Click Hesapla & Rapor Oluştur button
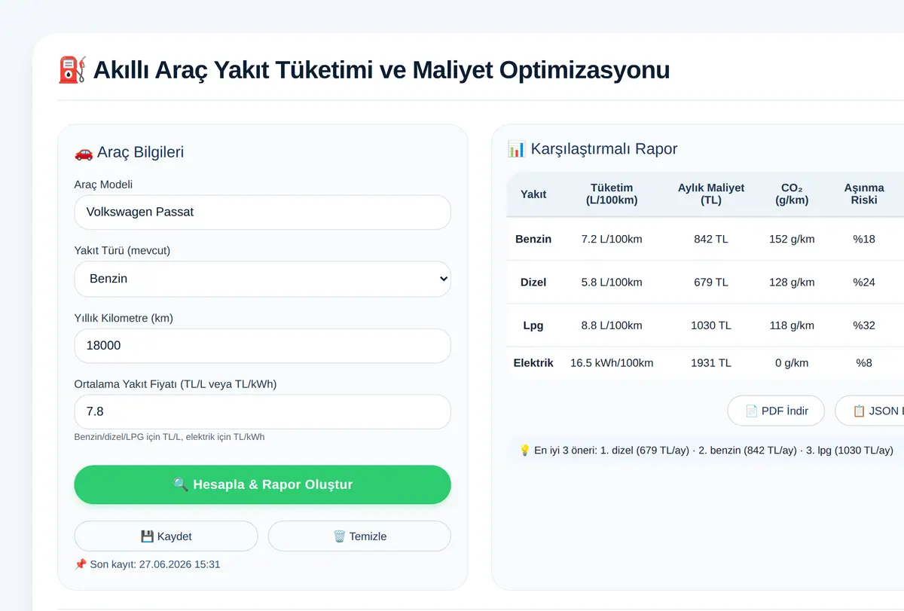Viewport: 904px width, 611px height. [262, 484]
